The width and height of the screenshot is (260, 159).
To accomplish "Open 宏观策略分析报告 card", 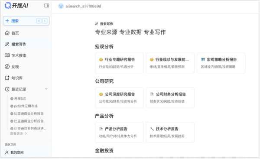I will click(x=221, y=63).
